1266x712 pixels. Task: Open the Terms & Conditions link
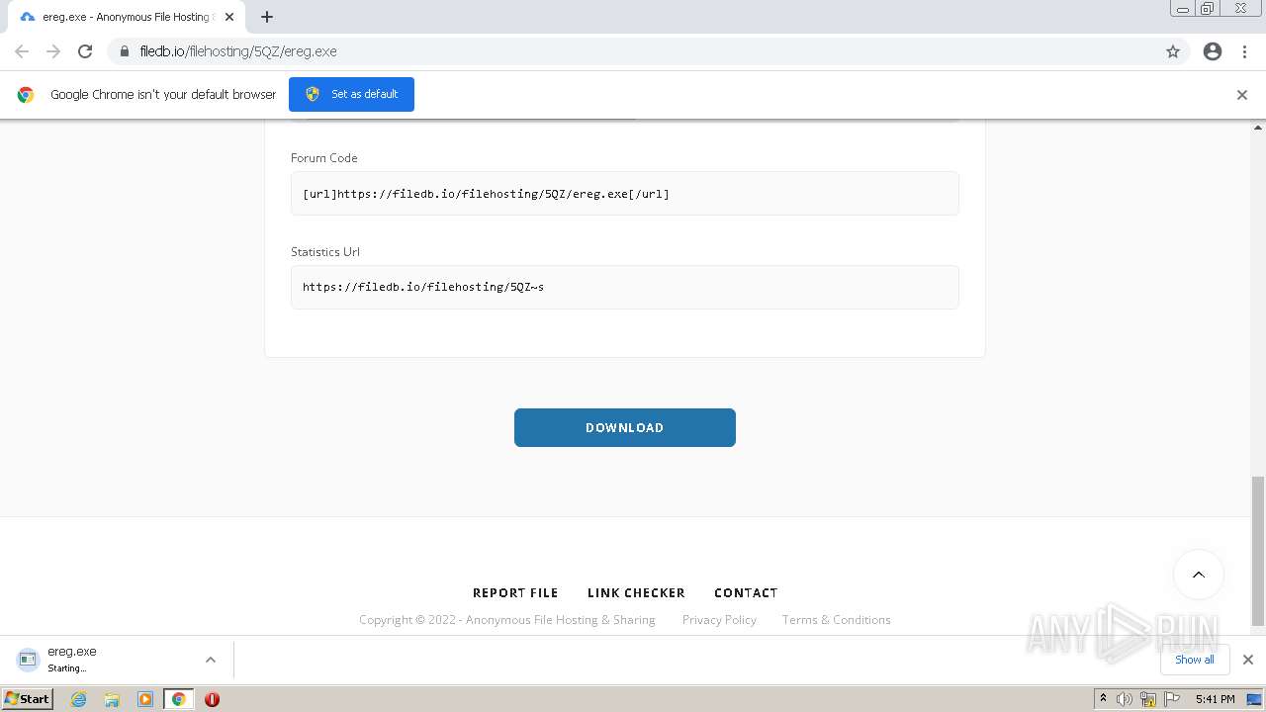coord(837,620)
